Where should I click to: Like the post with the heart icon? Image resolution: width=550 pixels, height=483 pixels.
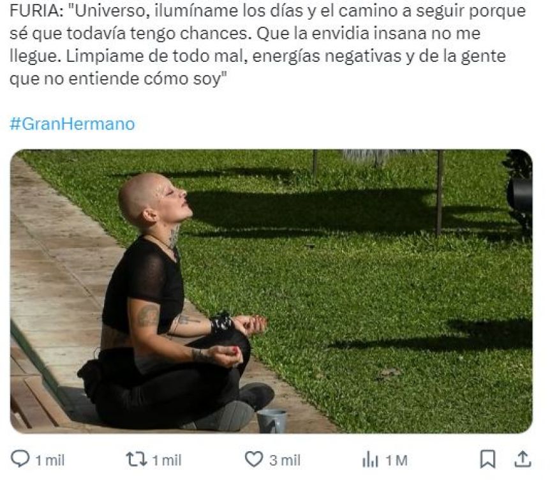point(253,459)
